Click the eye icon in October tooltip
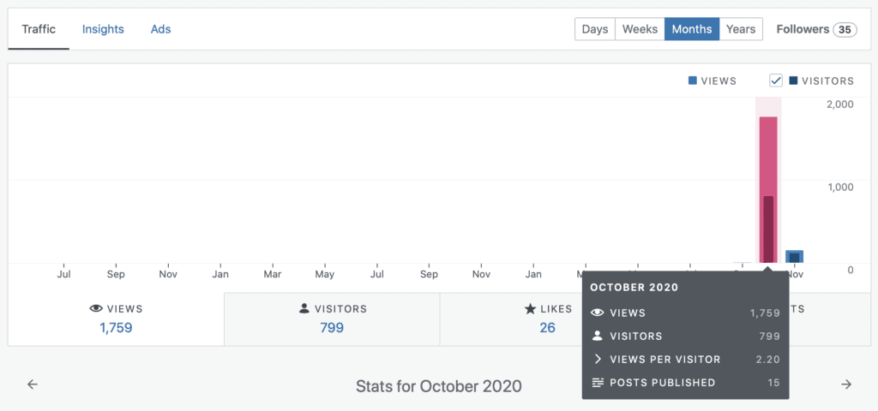The width and height of the screenshot is (878, 411). tap(598, 313)
